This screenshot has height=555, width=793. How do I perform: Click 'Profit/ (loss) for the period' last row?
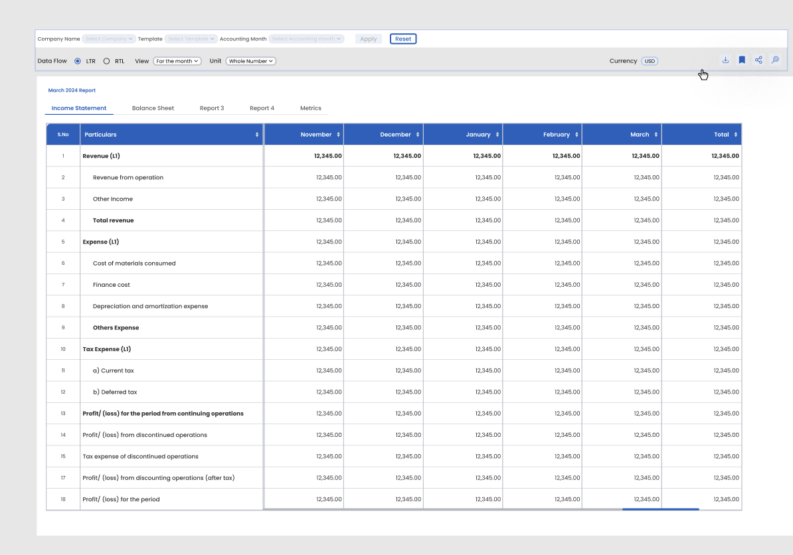(x=121, y=499)
